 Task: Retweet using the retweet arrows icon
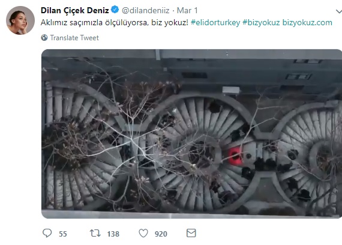95,233
